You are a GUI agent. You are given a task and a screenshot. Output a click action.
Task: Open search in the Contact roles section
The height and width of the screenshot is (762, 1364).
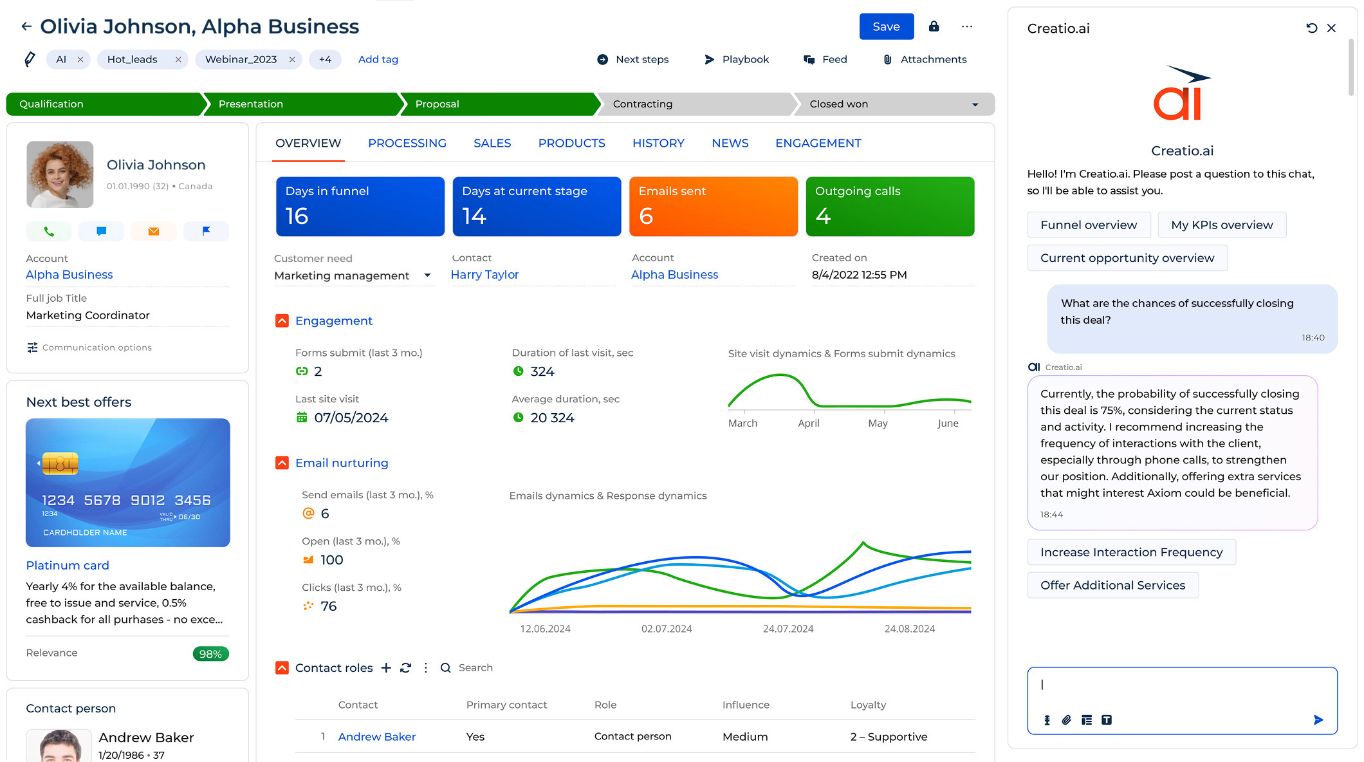point(445,668)
